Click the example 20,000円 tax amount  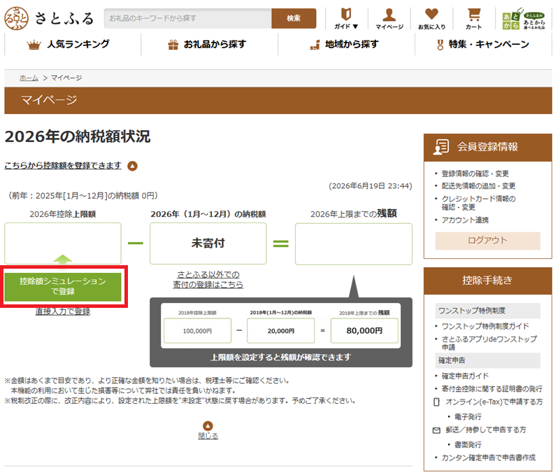(x=281, y=331)
